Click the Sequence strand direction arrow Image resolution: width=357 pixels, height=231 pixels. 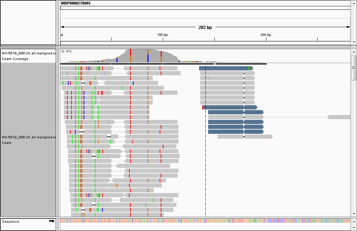click(x=52, y=221)
